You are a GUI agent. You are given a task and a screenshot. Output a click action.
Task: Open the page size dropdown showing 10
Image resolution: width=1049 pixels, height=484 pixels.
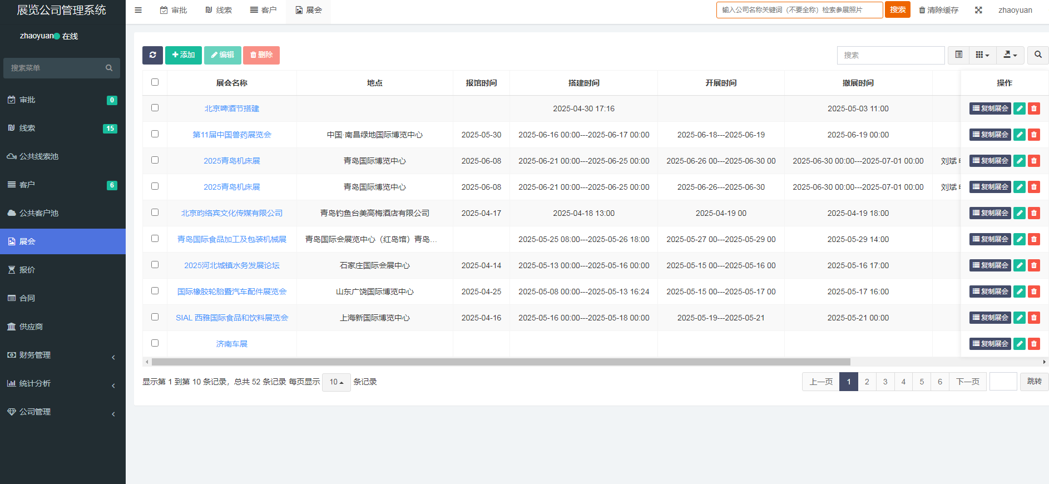[336, 382]
